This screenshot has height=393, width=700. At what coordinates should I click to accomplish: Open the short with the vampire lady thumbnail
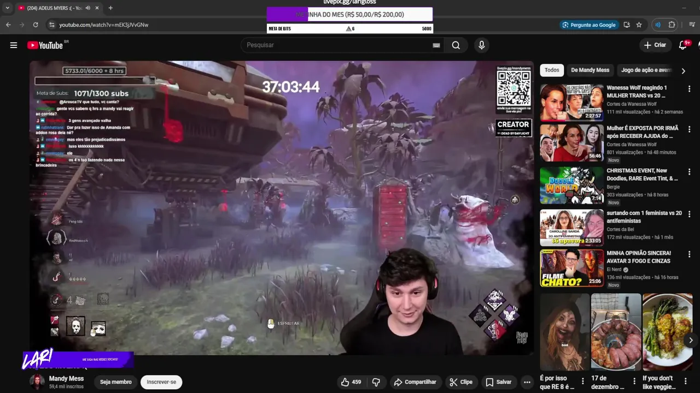(565, 332)
